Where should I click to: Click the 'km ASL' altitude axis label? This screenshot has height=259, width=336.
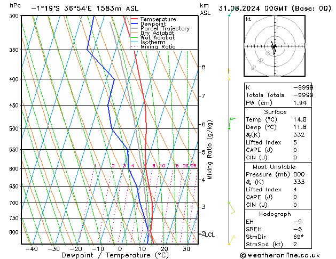tap(205, 9)
